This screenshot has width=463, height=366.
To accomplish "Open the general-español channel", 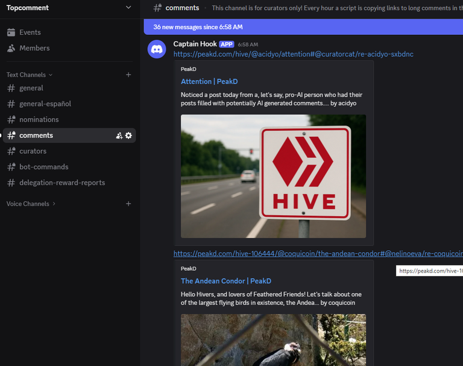I will [69, 104].
